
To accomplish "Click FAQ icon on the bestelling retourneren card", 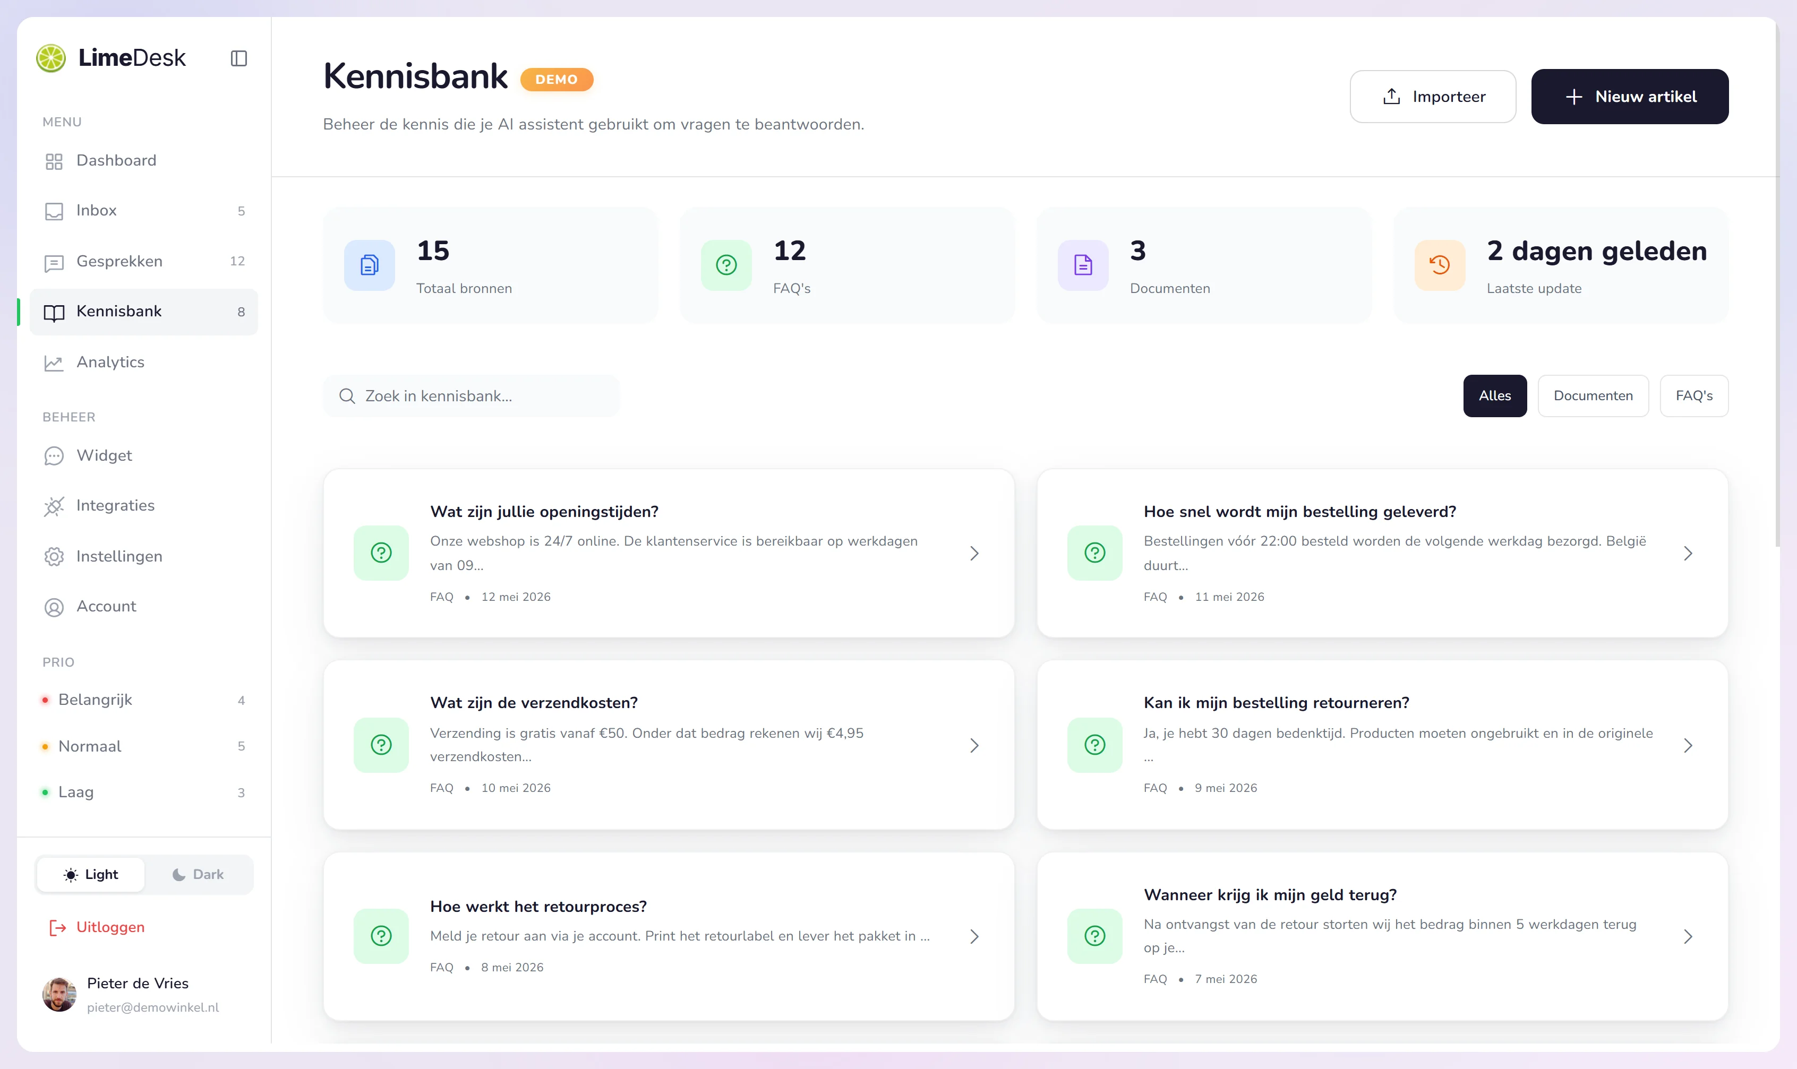I will tap(1094, 746).
